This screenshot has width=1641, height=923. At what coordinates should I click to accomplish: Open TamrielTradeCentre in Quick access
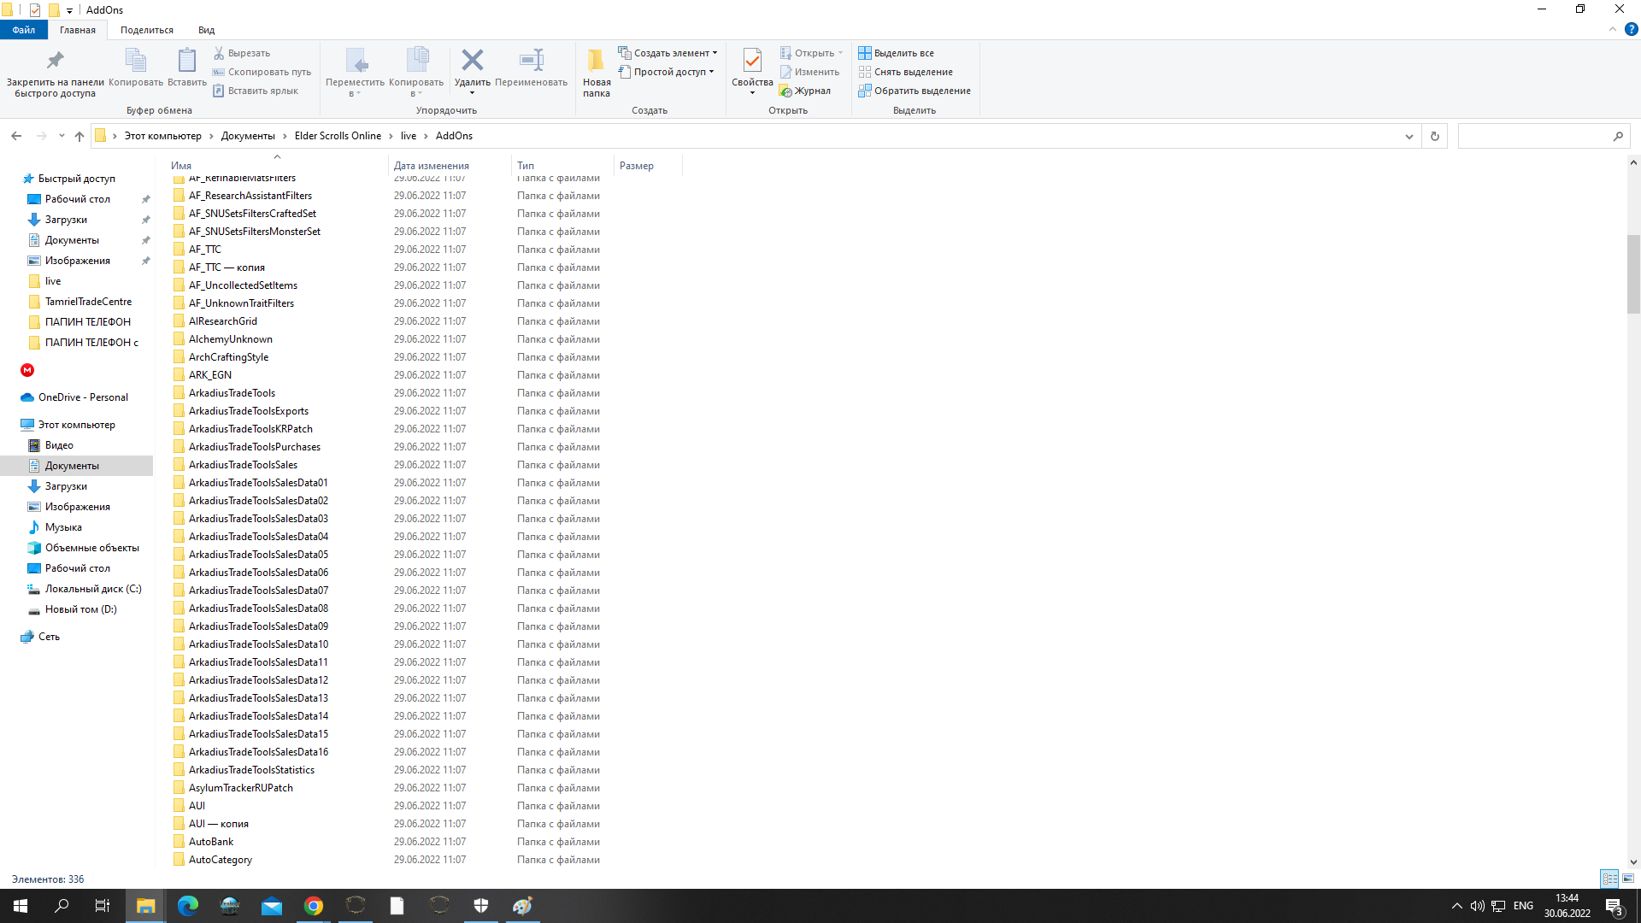click(88, 302)
